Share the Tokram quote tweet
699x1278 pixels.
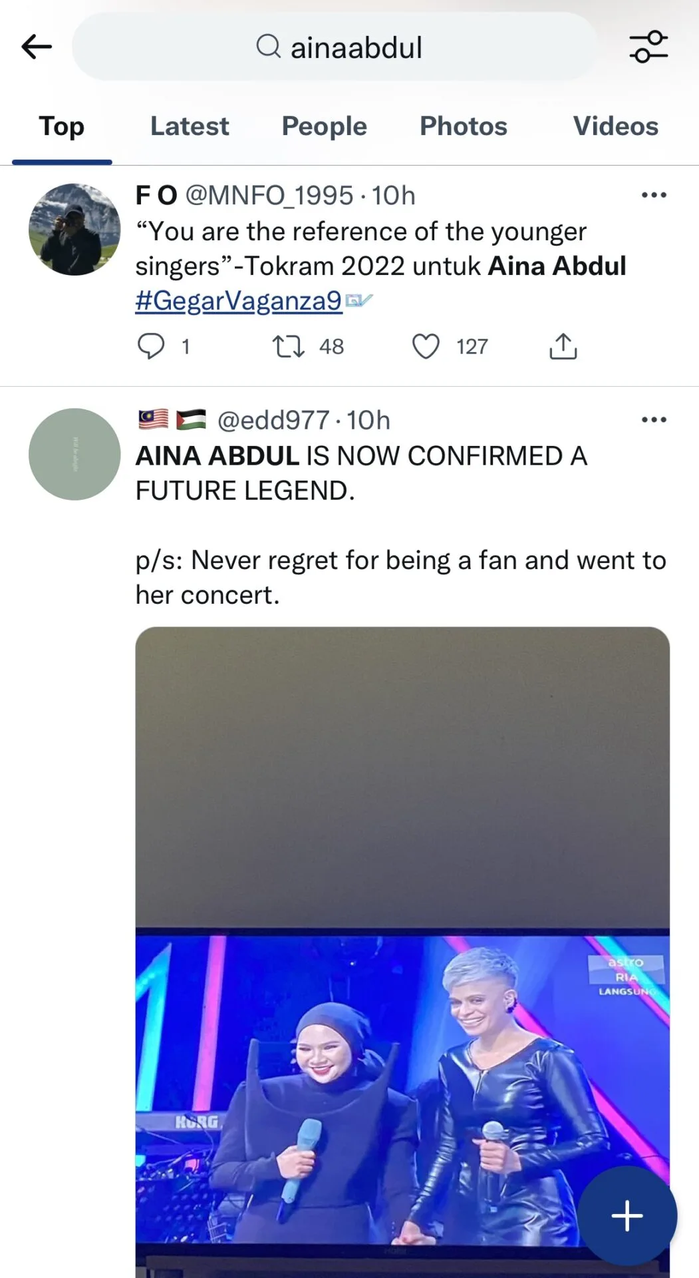tap(563, 346)
